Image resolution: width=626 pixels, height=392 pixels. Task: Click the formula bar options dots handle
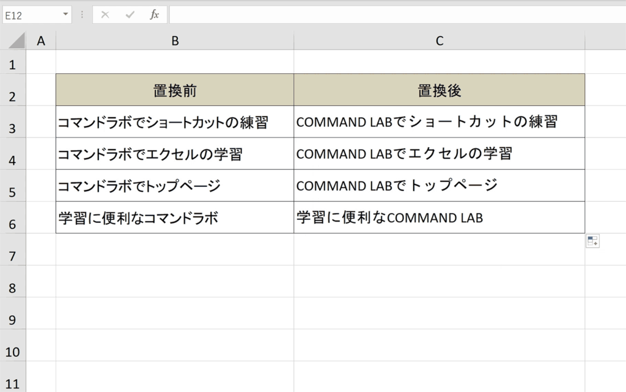click(x=82, y=15)
